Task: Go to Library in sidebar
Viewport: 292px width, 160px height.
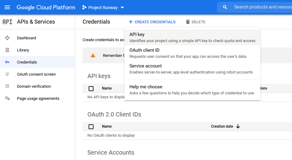Action: [23, 50]
